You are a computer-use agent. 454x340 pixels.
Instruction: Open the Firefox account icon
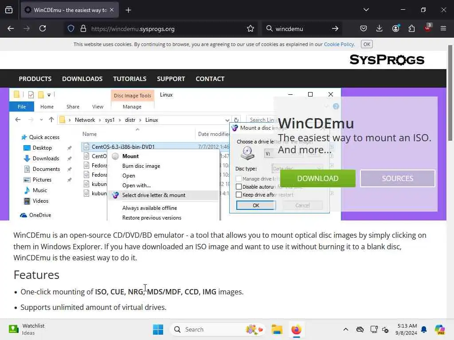[x=395, y=28]
